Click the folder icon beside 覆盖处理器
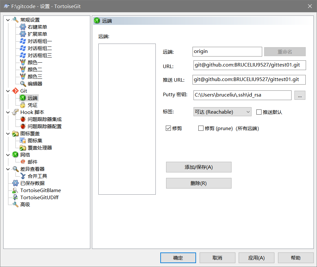 pyautogui.click(x=23, y=148)
